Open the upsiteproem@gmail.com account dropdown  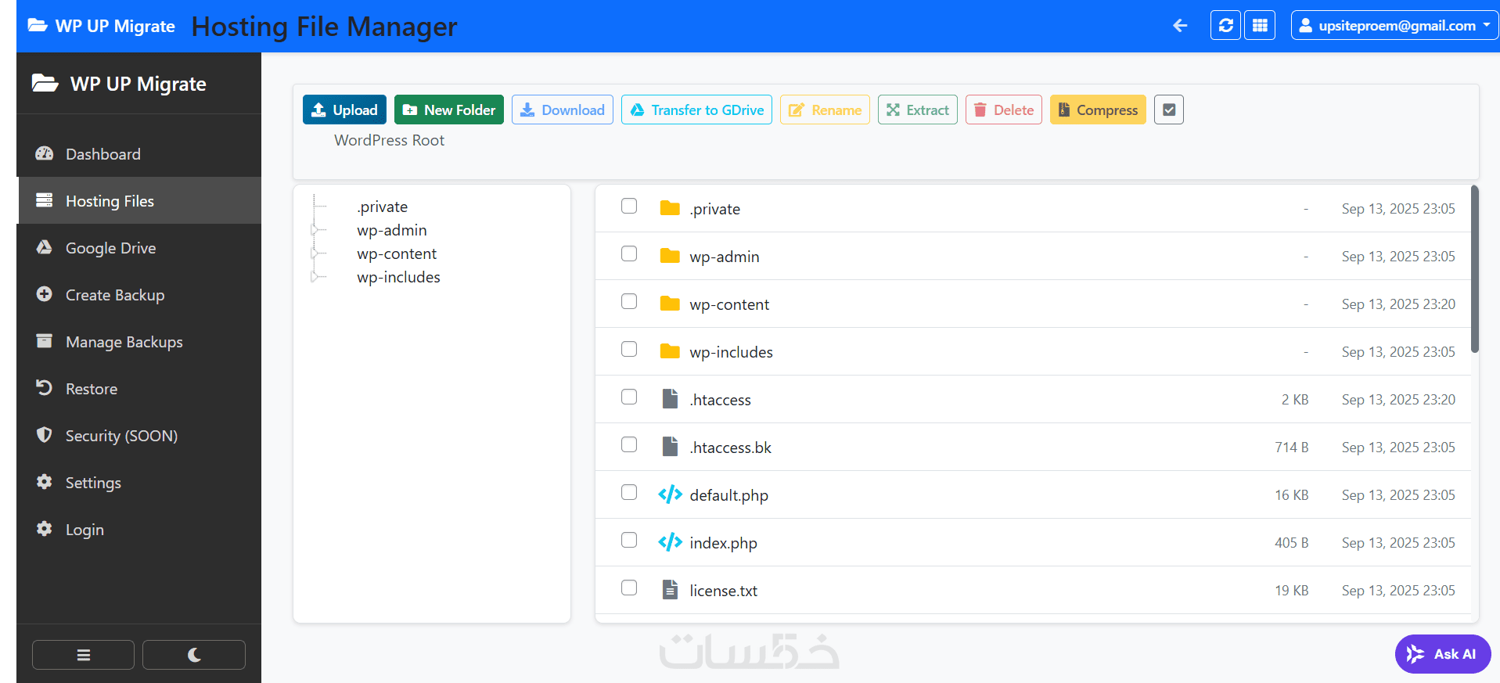[x=1394, y=25]
